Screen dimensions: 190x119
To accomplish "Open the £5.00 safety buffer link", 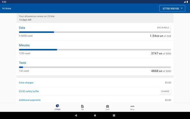I will [29, 91].
